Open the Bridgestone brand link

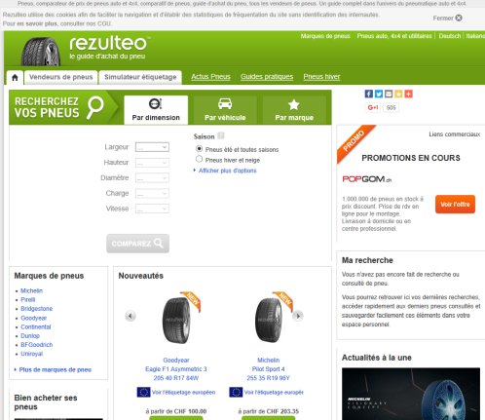[36, 309]
